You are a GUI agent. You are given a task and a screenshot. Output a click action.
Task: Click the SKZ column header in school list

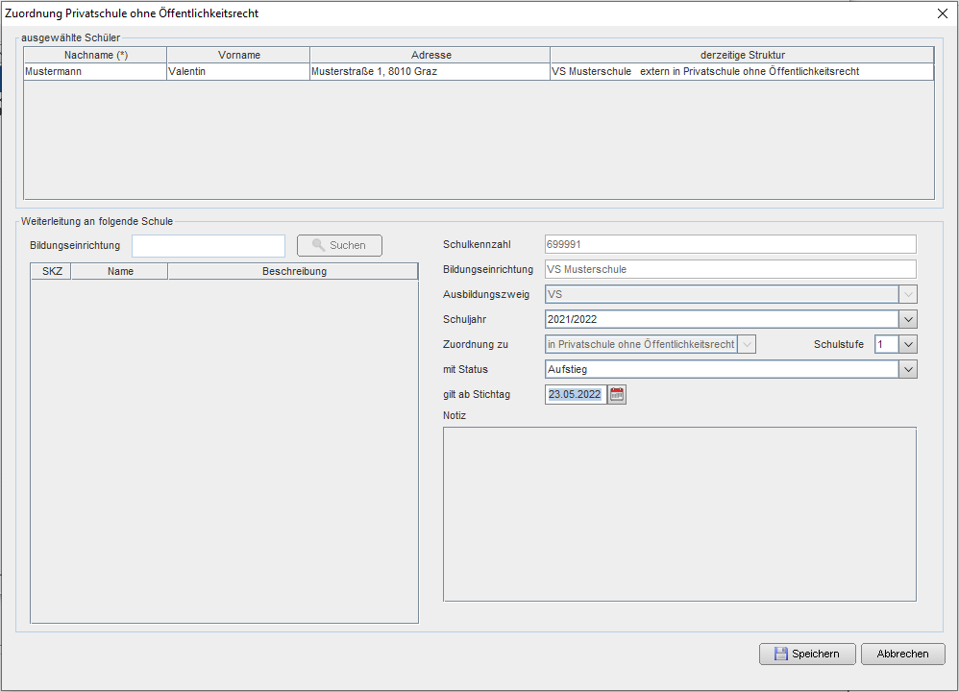52,271
